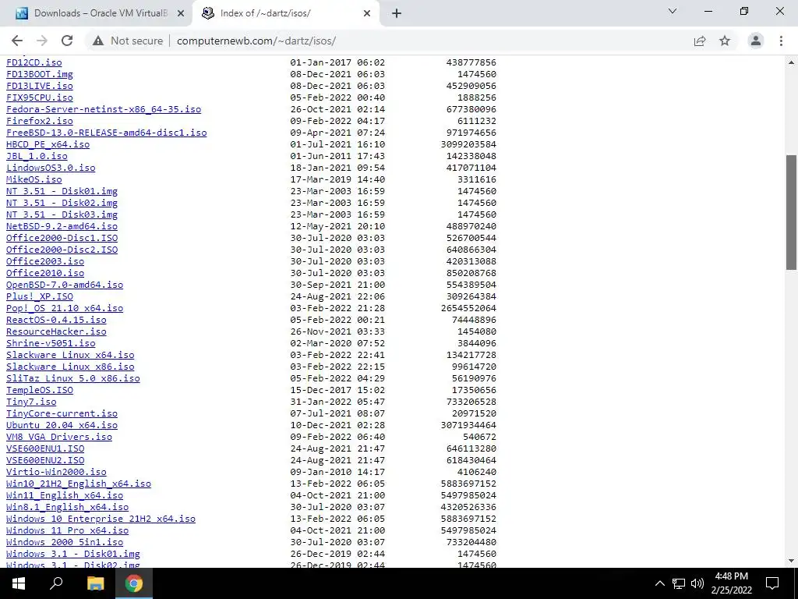Click the MikeOS.iso link
Viewport: 798px width, 599px height.
click(x=34, y=179)
